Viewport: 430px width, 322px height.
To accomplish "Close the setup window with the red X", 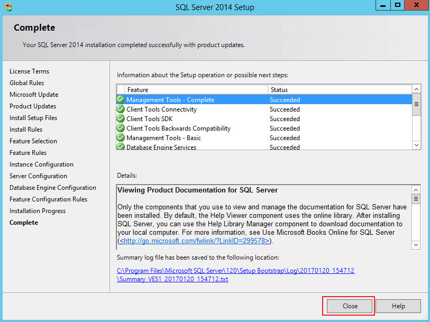I will [x=416, y=5].
